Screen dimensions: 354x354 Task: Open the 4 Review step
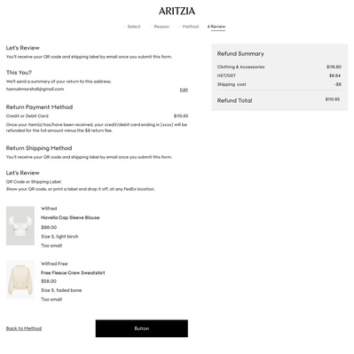coord(216,27)
